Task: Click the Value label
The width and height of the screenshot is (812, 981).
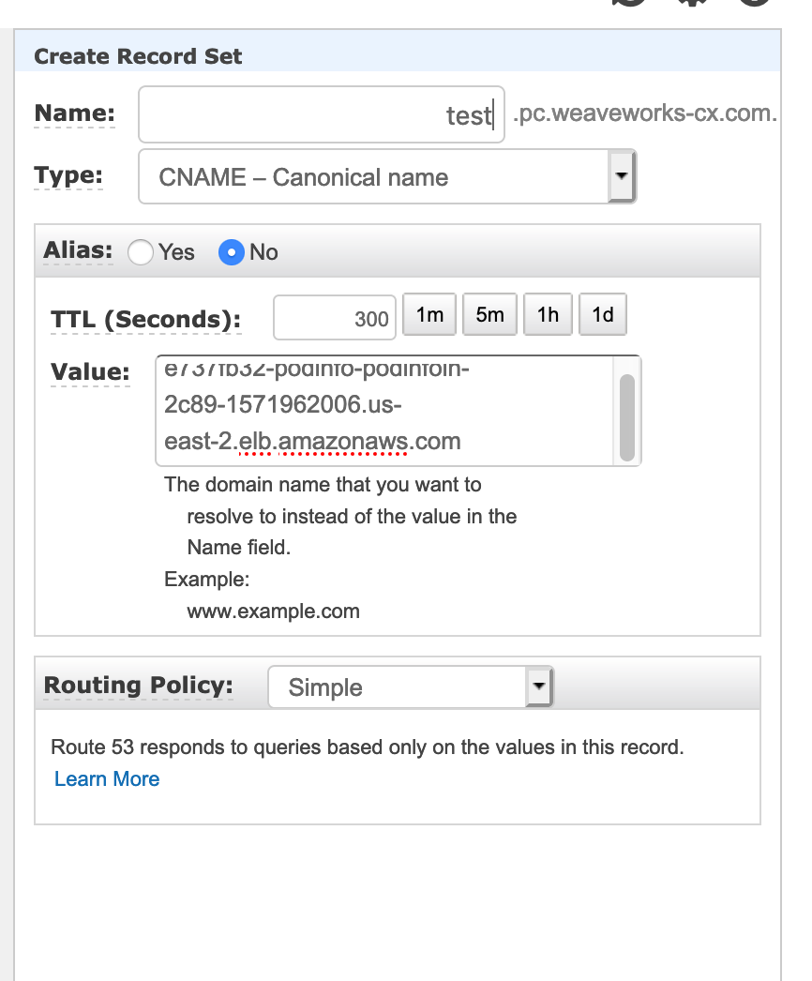Action: coord(90,372)
